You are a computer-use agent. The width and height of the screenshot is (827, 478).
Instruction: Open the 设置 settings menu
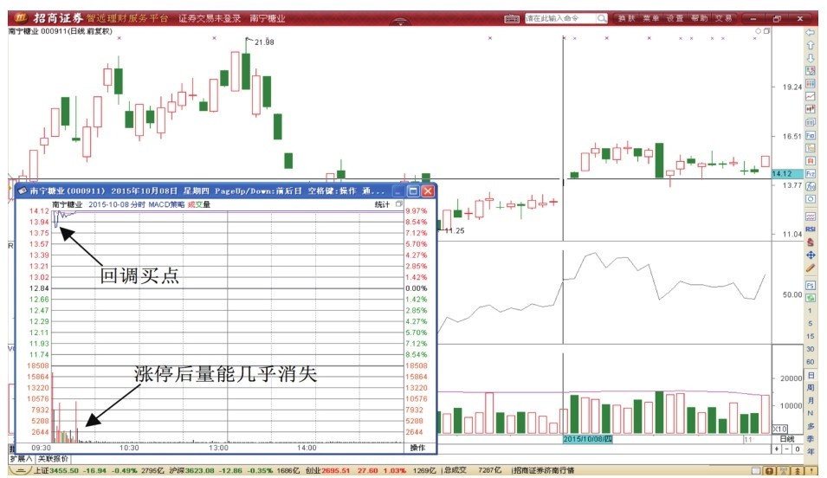click(x=675, y=18)
